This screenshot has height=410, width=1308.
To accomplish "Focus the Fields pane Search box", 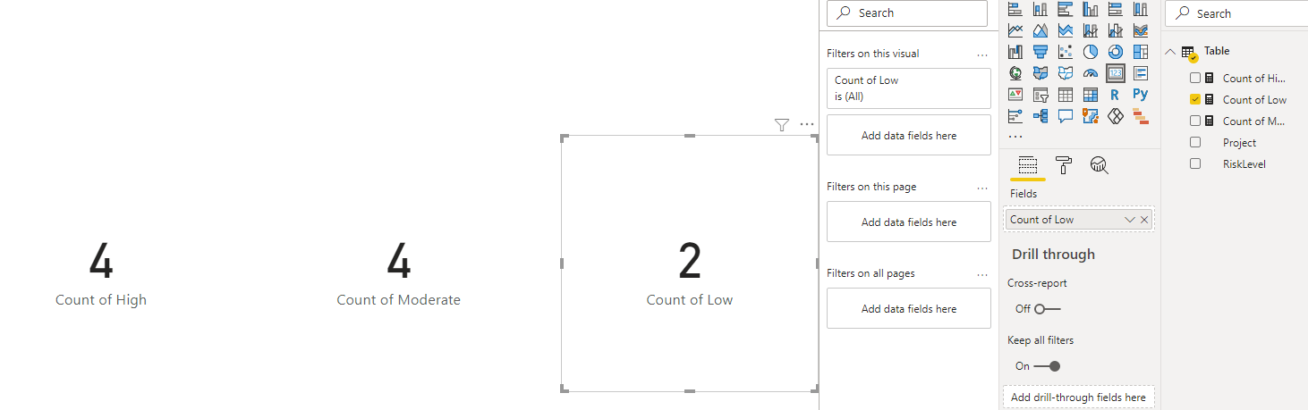I will [x=1238, y=13].
